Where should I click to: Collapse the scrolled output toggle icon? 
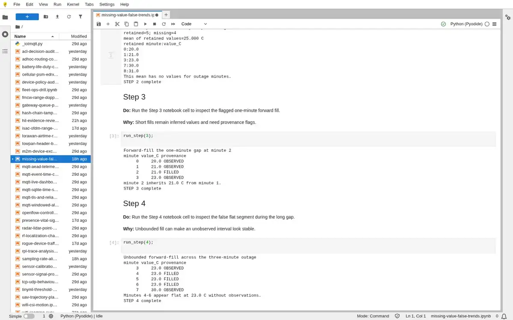coord(111,55)
